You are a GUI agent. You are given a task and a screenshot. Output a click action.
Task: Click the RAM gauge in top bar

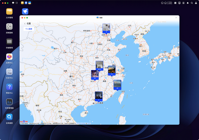(x=165, y=3)
